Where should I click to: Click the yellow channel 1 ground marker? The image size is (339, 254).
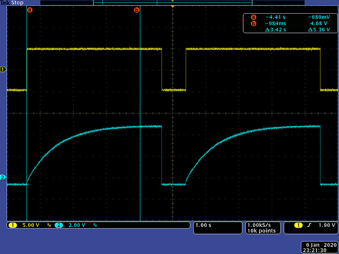3,69
